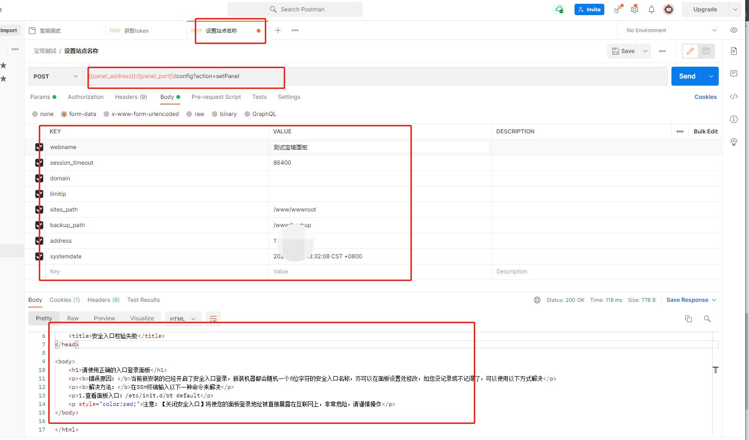Switch response view to Raw
Viewport: 749px width, 440px height.
[73, 318]
